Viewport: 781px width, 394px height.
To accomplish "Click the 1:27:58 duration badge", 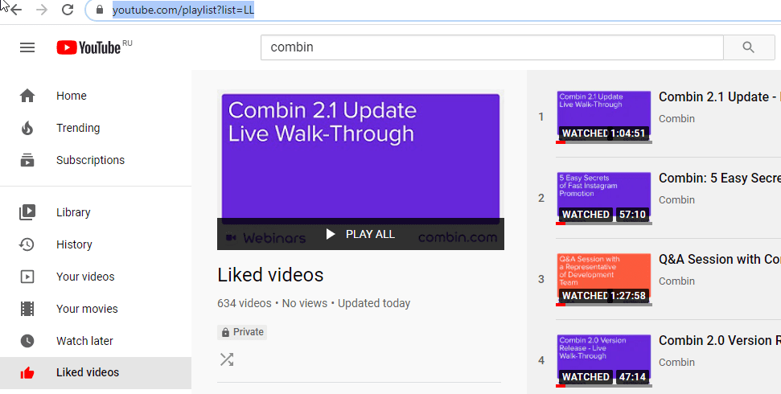I will coord(627,296).
